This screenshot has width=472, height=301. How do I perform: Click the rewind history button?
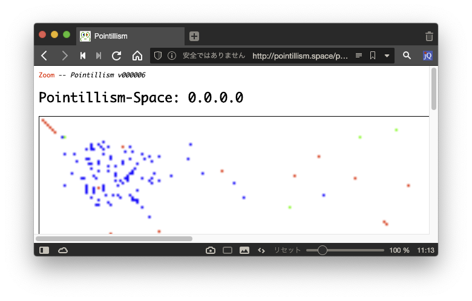[83, 56]
